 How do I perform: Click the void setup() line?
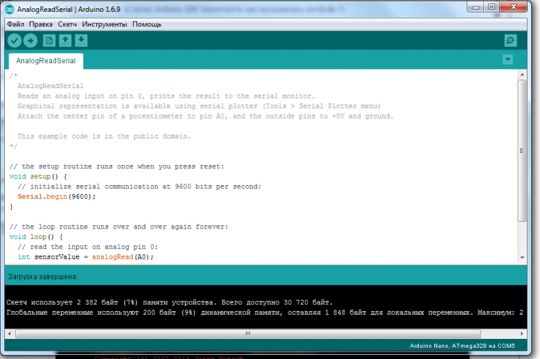click(x=38, y=177)
